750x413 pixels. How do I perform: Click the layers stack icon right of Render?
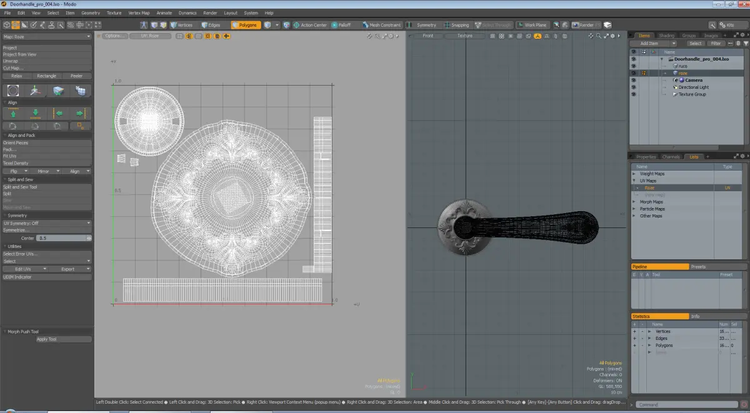click(607, 25)
